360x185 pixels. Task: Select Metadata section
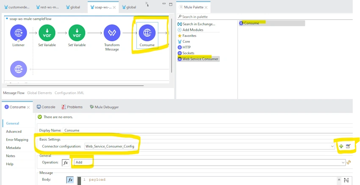(13, 148)
